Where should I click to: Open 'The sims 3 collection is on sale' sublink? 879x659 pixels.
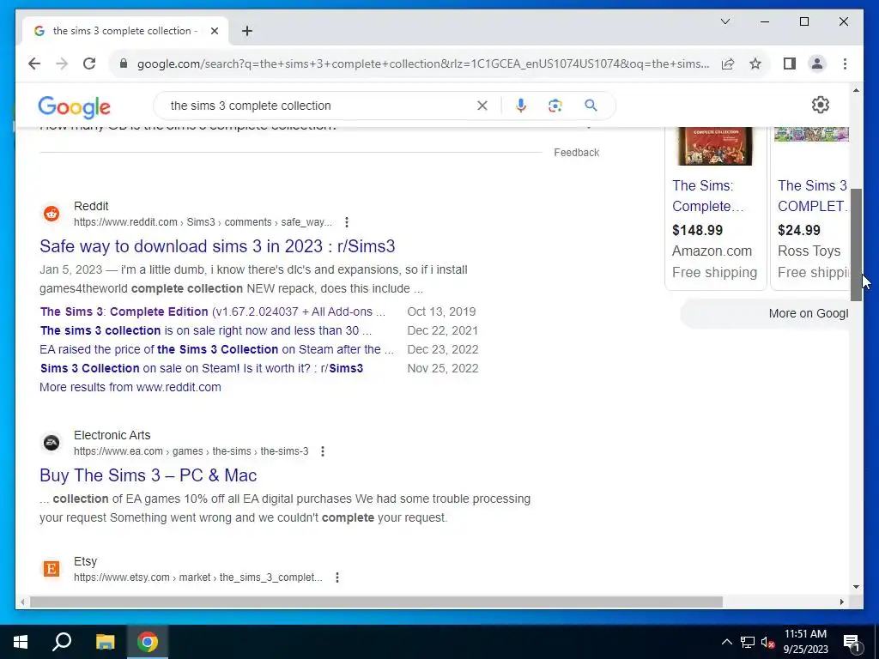point(206,330)
